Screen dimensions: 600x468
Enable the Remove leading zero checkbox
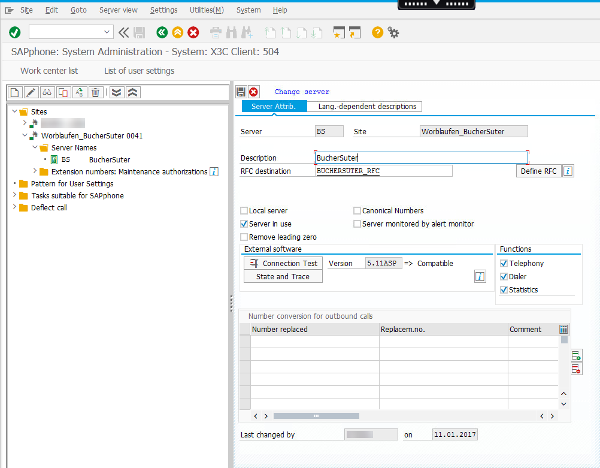point(244,237)
